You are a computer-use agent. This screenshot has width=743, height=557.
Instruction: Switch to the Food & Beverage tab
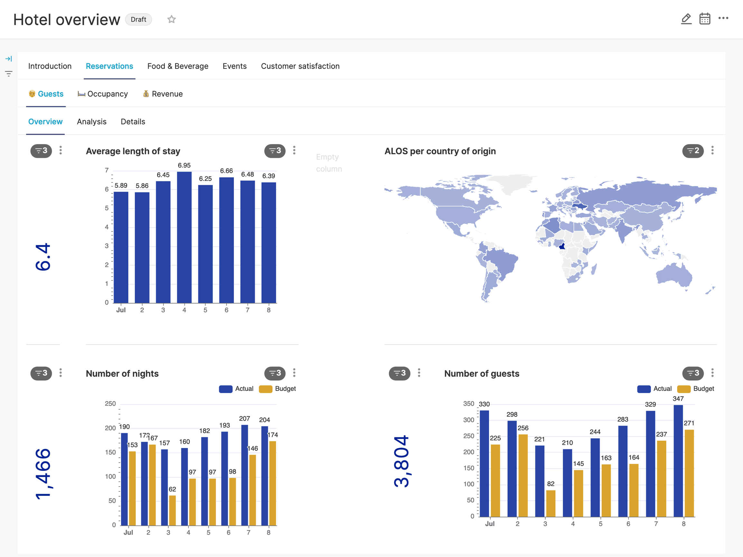click(x=178, y=66)
